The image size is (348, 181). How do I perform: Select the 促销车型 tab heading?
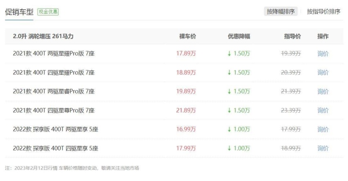(19, 12)
